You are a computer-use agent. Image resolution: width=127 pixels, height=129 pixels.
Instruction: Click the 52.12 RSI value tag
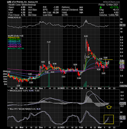[x=122, y=25]
